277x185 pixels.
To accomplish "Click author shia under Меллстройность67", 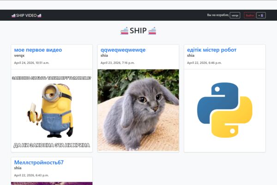I will pos(18,168).
